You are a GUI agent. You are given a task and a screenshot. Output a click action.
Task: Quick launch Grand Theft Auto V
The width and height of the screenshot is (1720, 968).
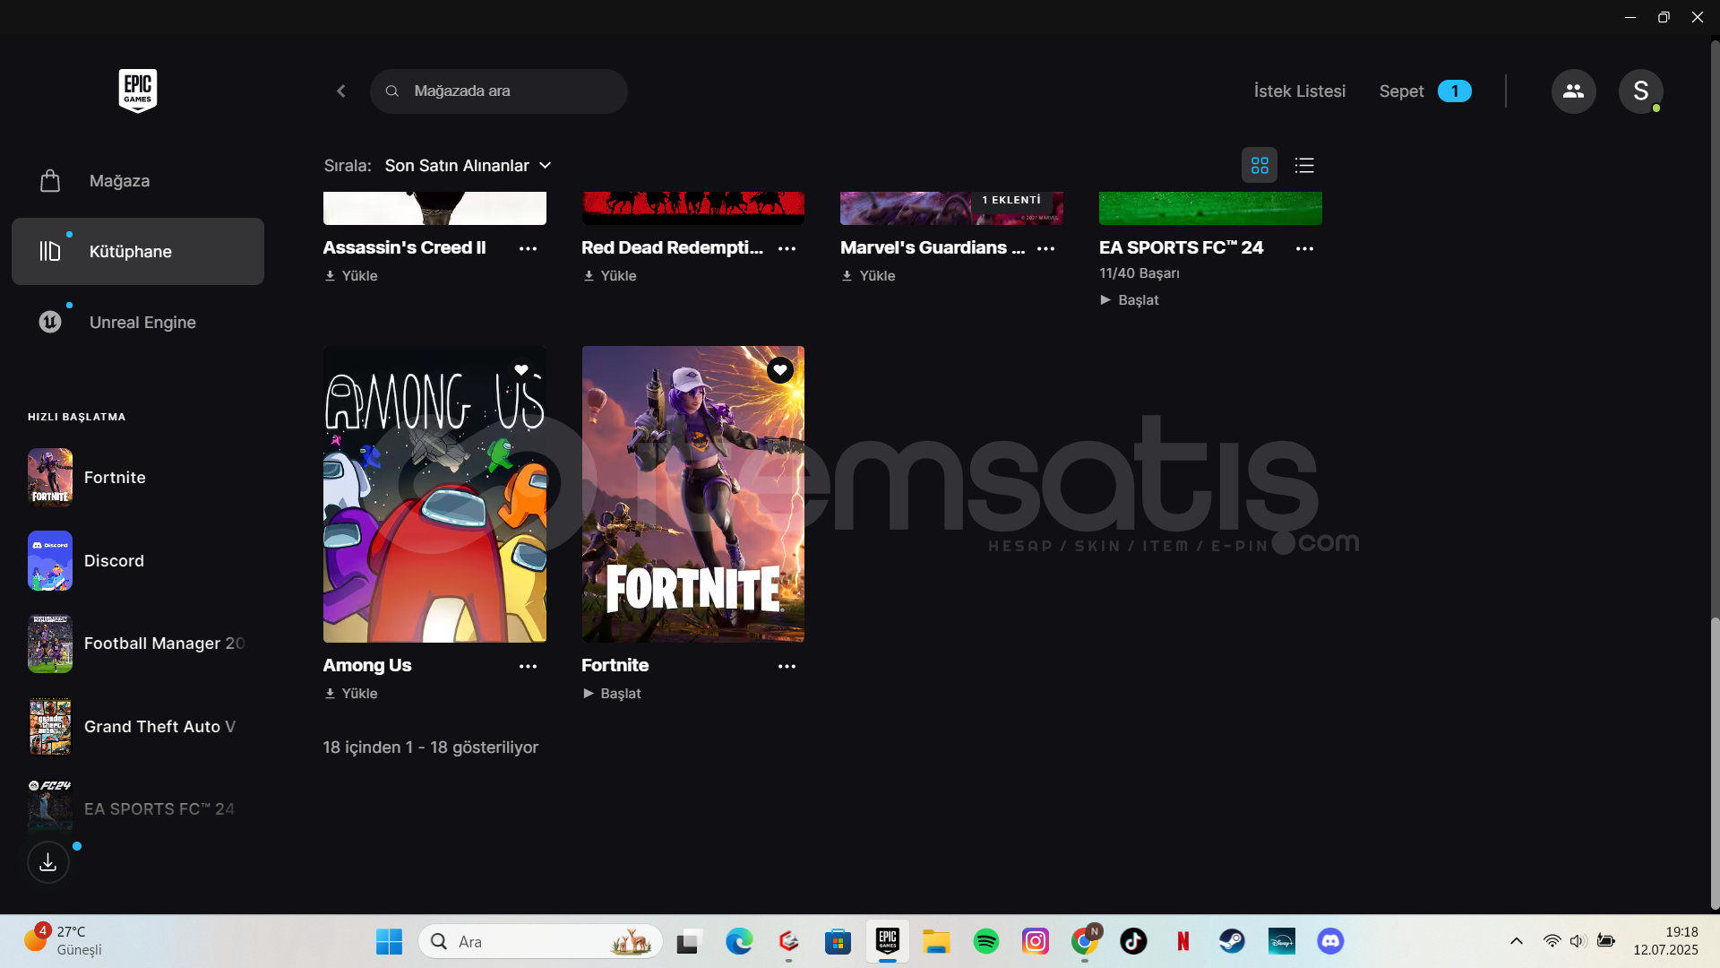[138, 727]
